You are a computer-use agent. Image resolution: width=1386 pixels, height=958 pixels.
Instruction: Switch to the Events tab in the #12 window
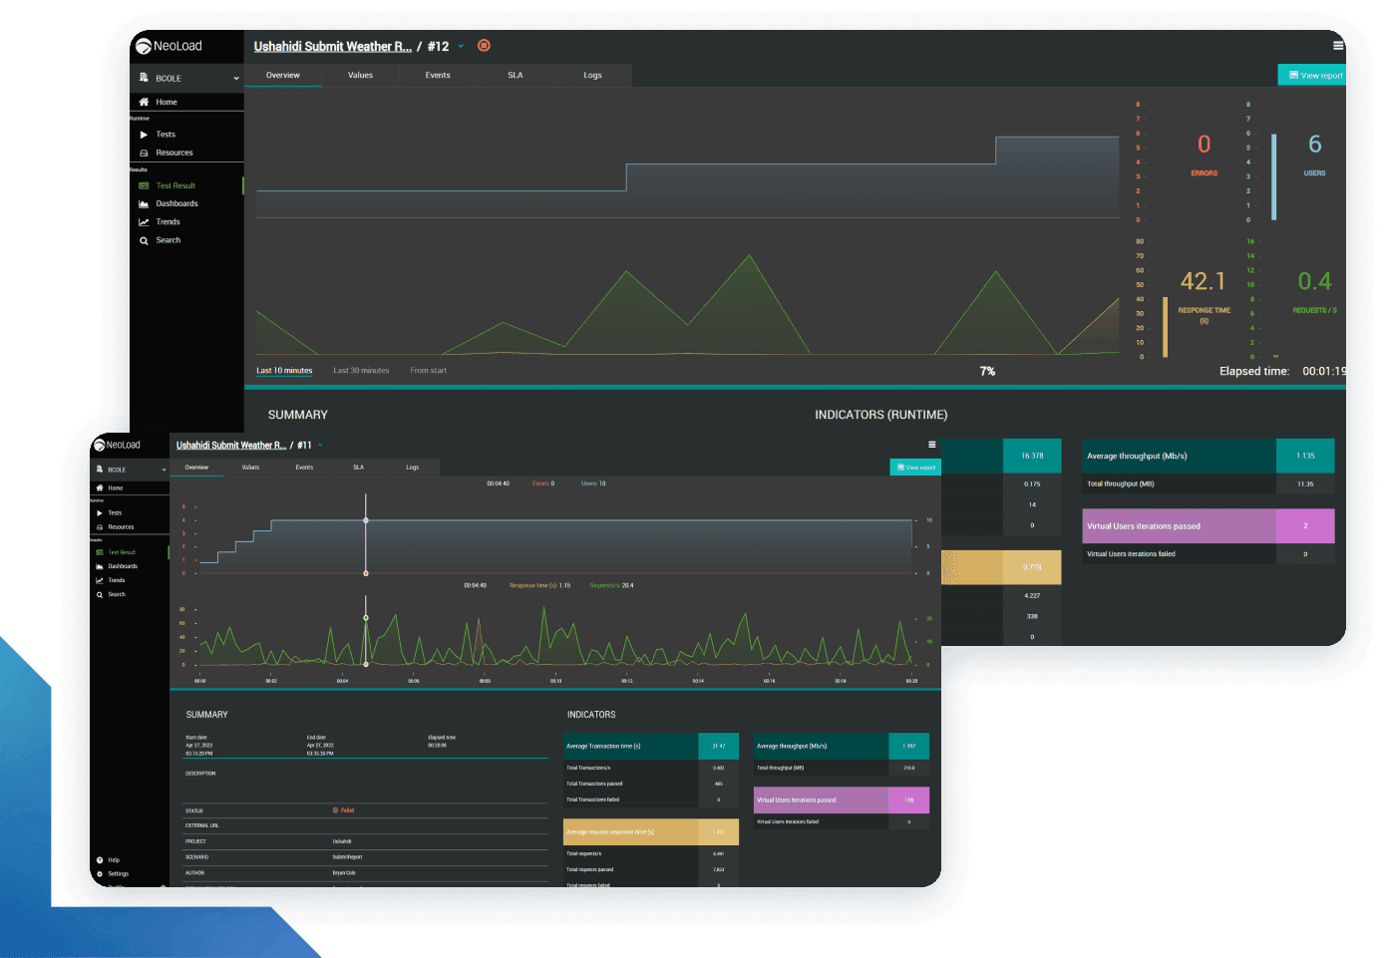tap(438, 76)
